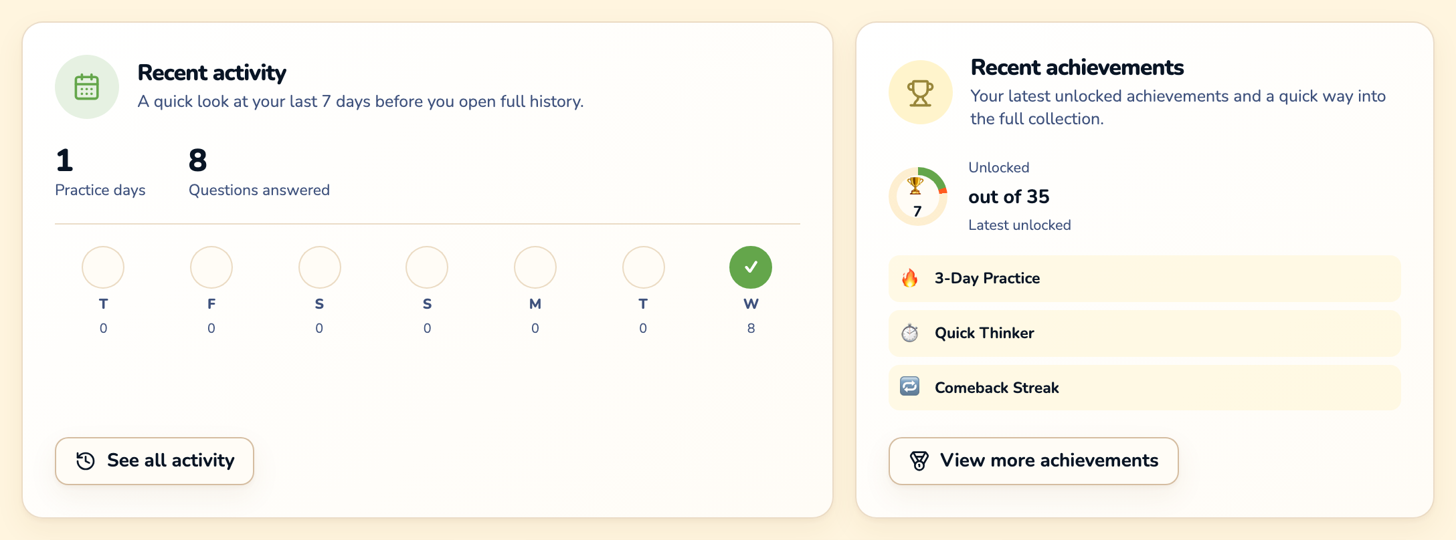Click the Practice days count of 1
The width and height of the screenshot is (1456, 540).
coord(64,160)
